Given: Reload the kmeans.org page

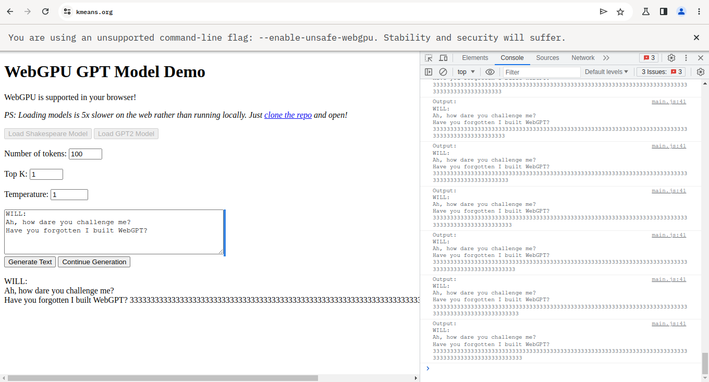Looking at the screenshot, I should coord(45,11).
